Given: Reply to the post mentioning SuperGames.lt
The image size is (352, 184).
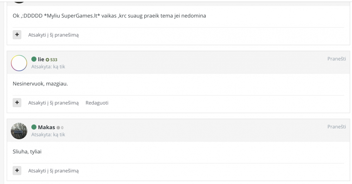Looking at the screenshot, I should pos(54,35).
